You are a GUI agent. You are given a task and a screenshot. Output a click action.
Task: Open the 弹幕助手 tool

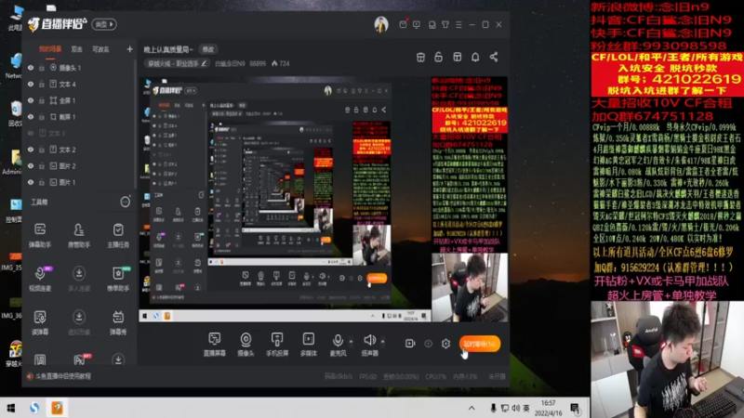(40, 236)
